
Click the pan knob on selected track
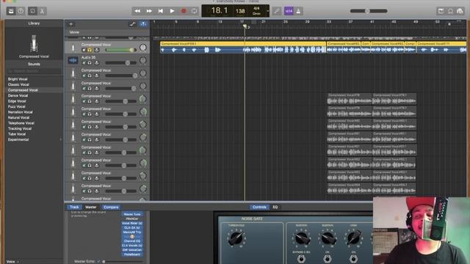[143, 47]
